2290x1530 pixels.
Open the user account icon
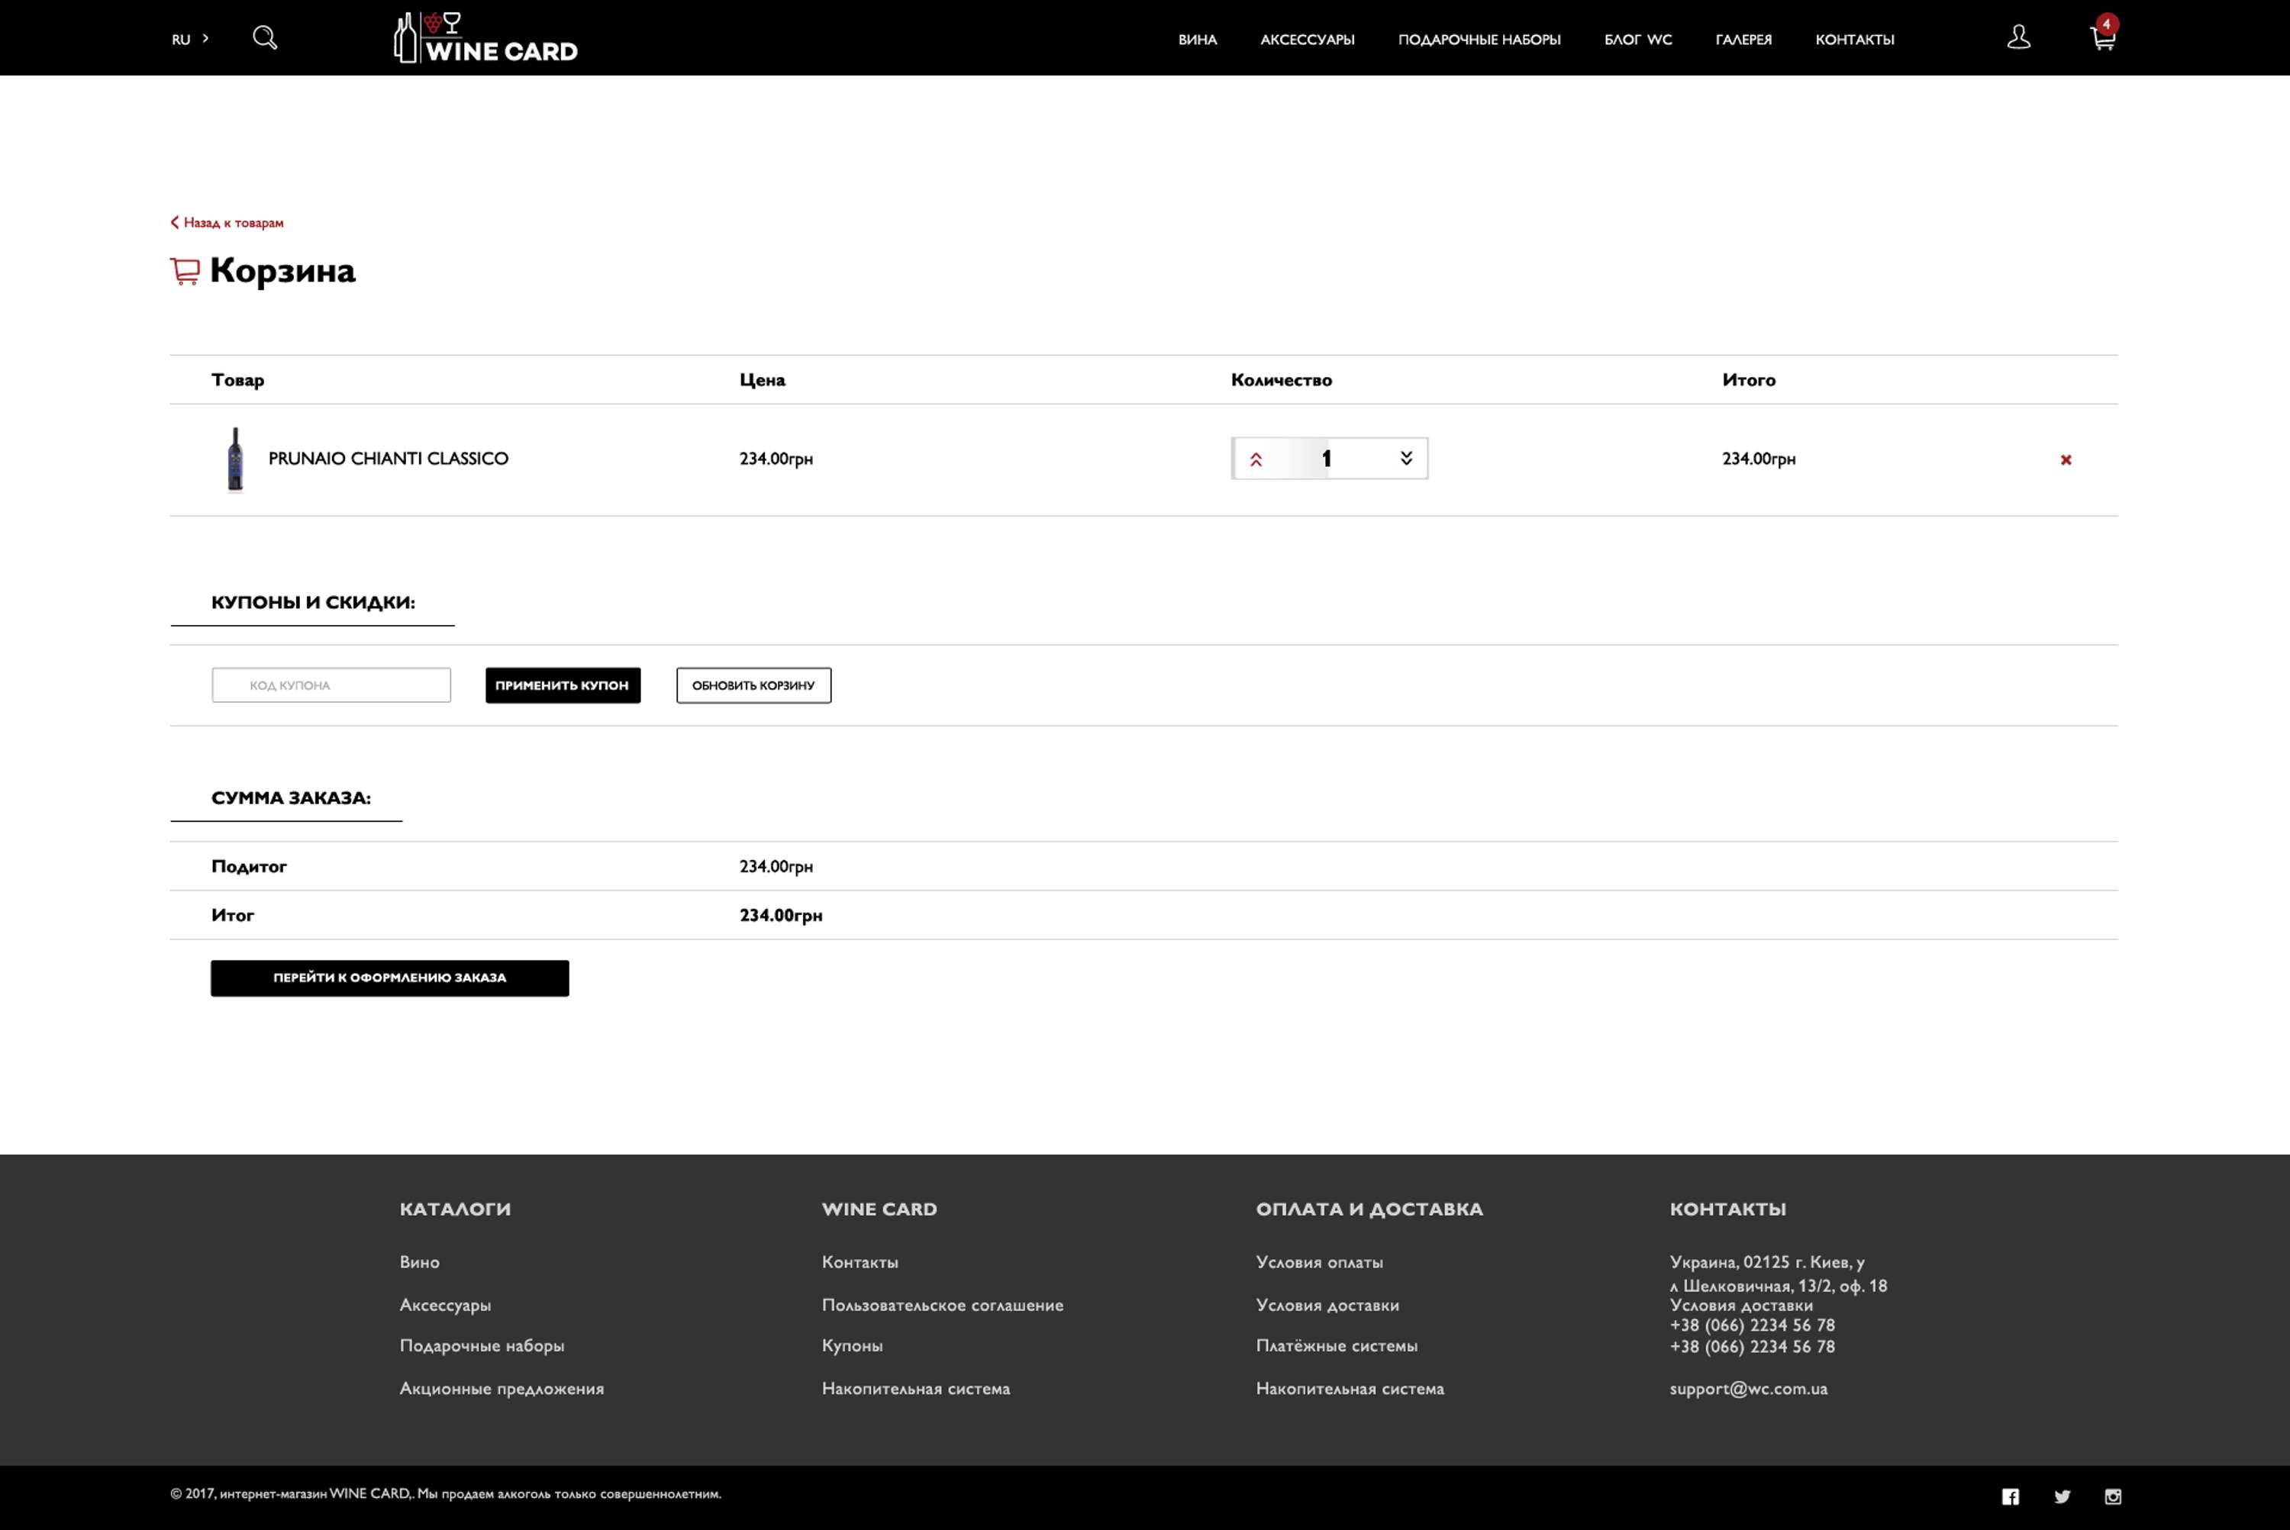pyautogui.click(x=2019, y=38)
